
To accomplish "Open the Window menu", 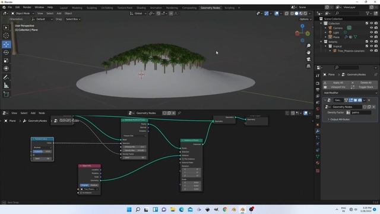I will pyautogui.click(x=39, y=8).
